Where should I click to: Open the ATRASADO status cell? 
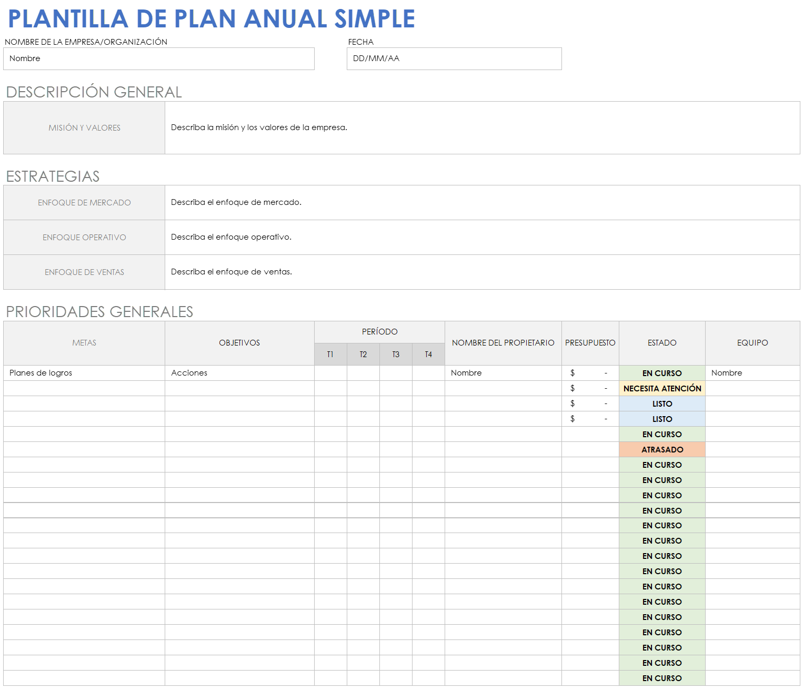pyautogui.click(x=661, y=449)
